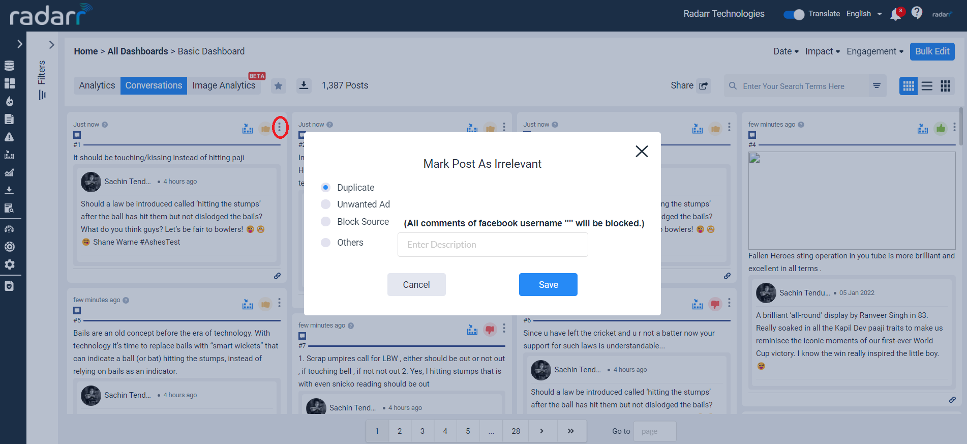Open the reports document sidebar icon
Screen dimensions: 967x444
pyautogui.click(x=9, y=119)
